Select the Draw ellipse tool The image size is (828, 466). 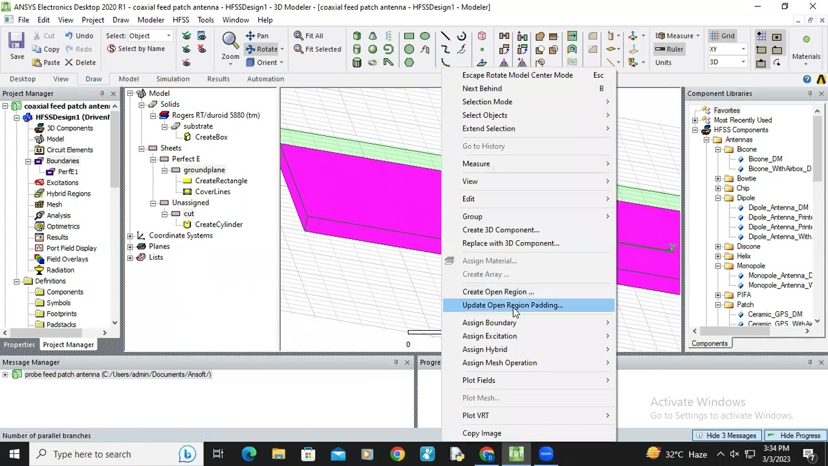tap(424, 36)
